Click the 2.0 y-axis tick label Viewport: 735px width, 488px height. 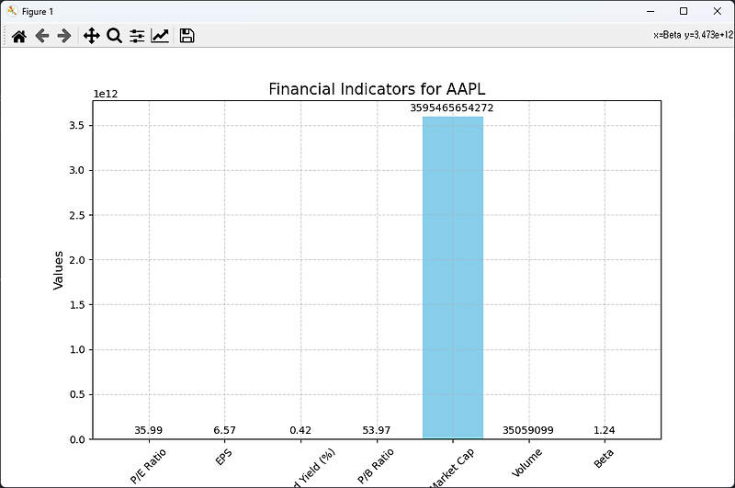point(77,260)
